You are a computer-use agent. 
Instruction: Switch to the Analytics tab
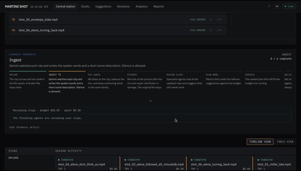pyautogui.click(x=142, y=6)
